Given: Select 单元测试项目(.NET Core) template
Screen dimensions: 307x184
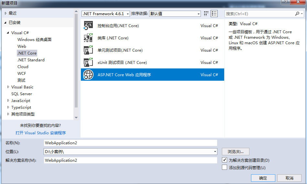Looking at the screenshot, I should (152, 50).
